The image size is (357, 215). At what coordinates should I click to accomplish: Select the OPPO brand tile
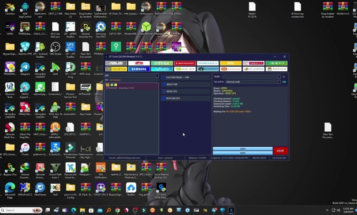pos(276,63)
